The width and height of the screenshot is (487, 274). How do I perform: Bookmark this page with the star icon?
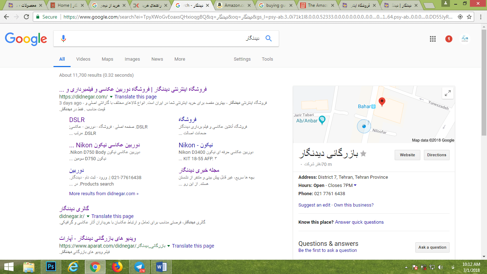470,17
